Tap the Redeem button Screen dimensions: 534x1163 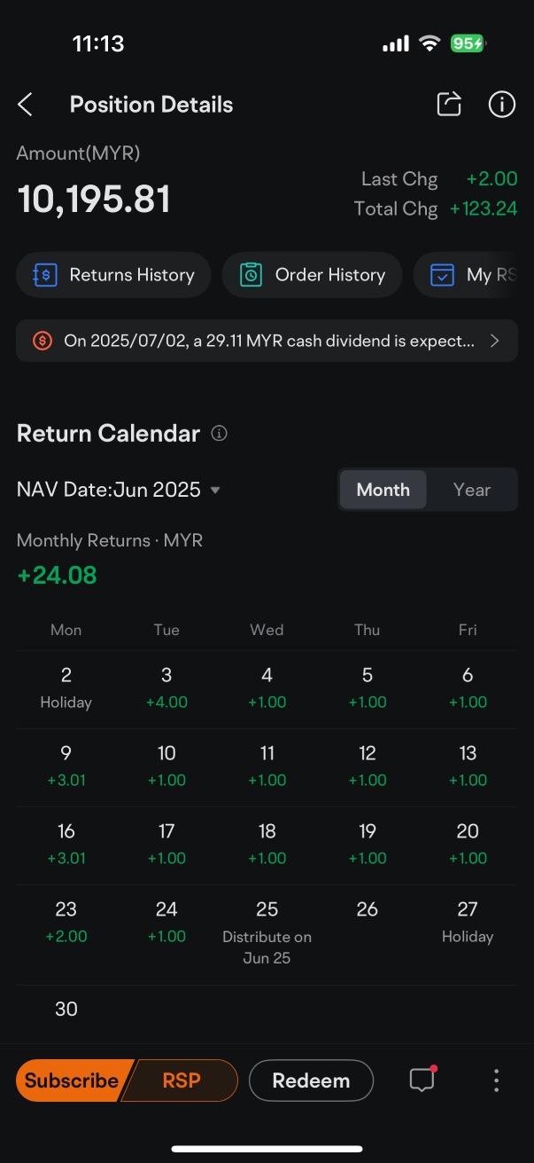tap(311, 1080)
